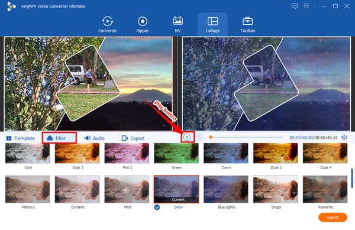Viewport: 355px width, 230px height.
Task: Open the Export tab next to Audio
Action: pyautogui.click(x=133, y=138)
